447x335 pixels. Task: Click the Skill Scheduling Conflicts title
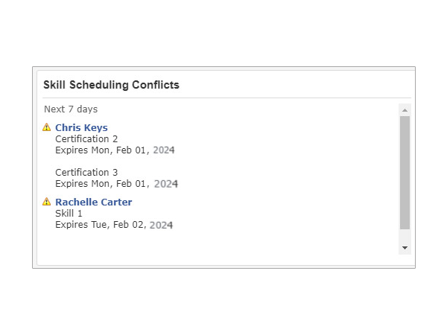click(111, 85)
